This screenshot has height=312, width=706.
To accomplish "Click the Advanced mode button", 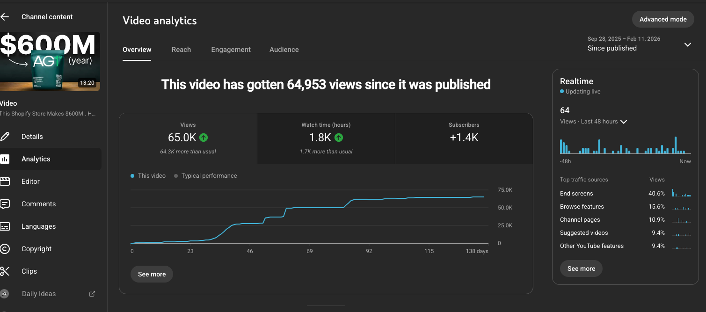I will [663, 19].
